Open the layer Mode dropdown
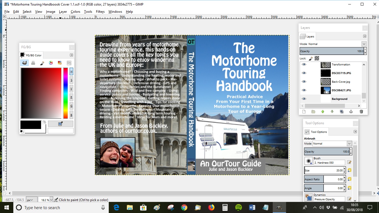Viewport: 379px width, 213px height. point(363,44)
